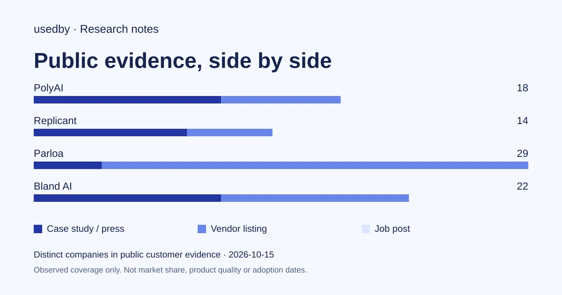Select the Parloa dark blue bar segment
The height and width of the screenshot is (295, 562).
click(x=68, y=165)
